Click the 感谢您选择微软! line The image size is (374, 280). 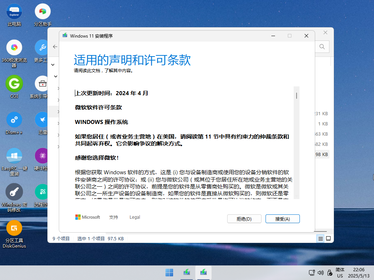[x=97, y=157]
